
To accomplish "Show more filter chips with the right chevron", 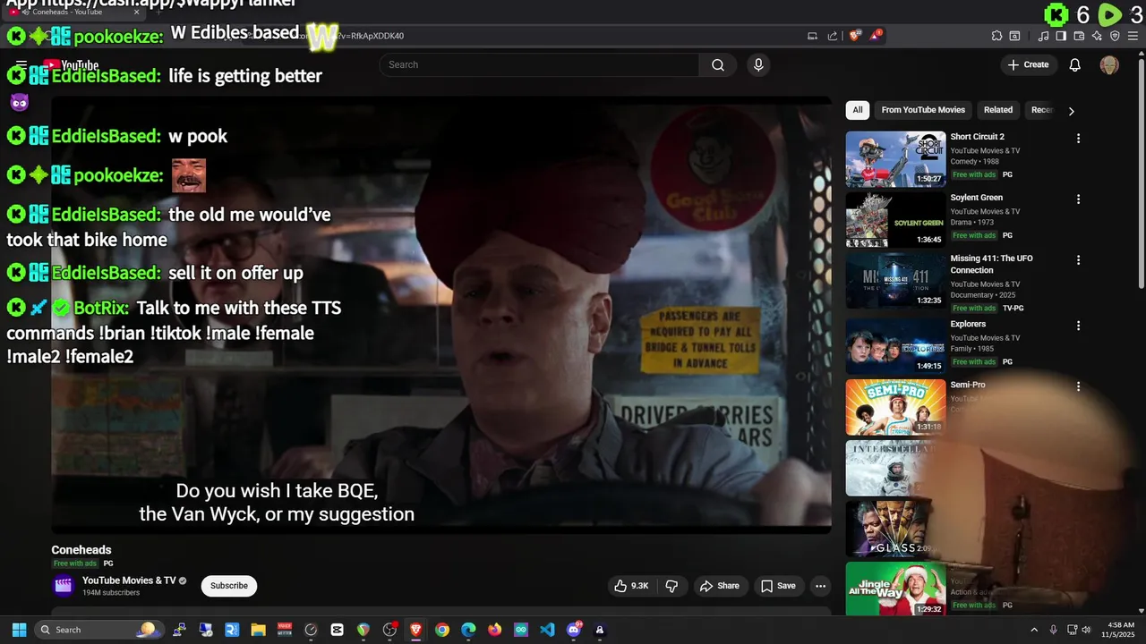I will tap(1071, 111).
